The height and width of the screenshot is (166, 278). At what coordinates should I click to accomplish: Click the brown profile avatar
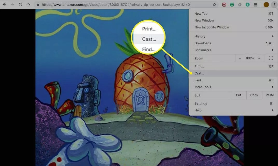click(266, 5)
